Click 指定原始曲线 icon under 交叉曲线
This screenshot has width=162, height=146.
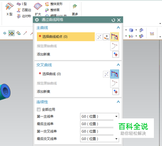(115, 83)
